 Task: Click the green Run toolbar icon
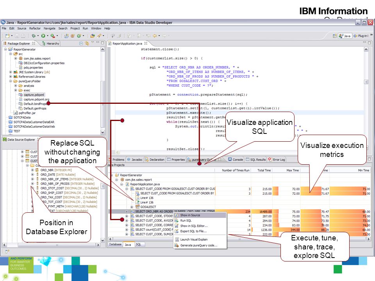point(43,36)
